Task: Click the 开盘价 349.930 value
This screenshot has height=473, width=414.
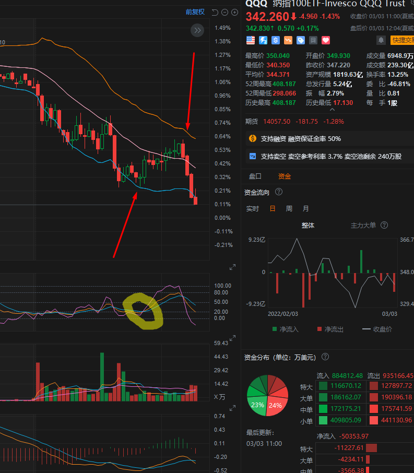Action: point(339,56)
